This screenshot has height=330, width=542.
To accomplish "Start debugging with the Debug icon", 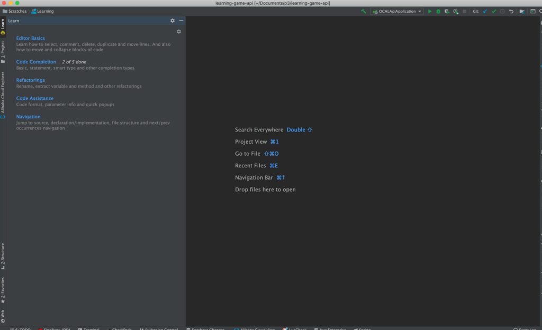I will pos(439,11).
